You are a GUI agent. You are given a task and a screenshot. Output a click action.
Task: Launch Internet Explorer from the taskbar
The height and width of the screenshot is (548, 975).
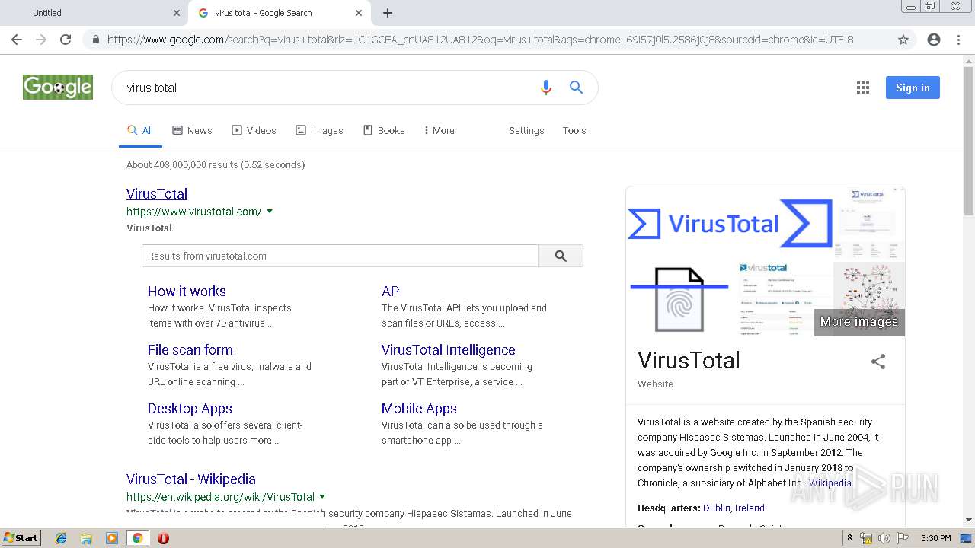pos(61,538)
